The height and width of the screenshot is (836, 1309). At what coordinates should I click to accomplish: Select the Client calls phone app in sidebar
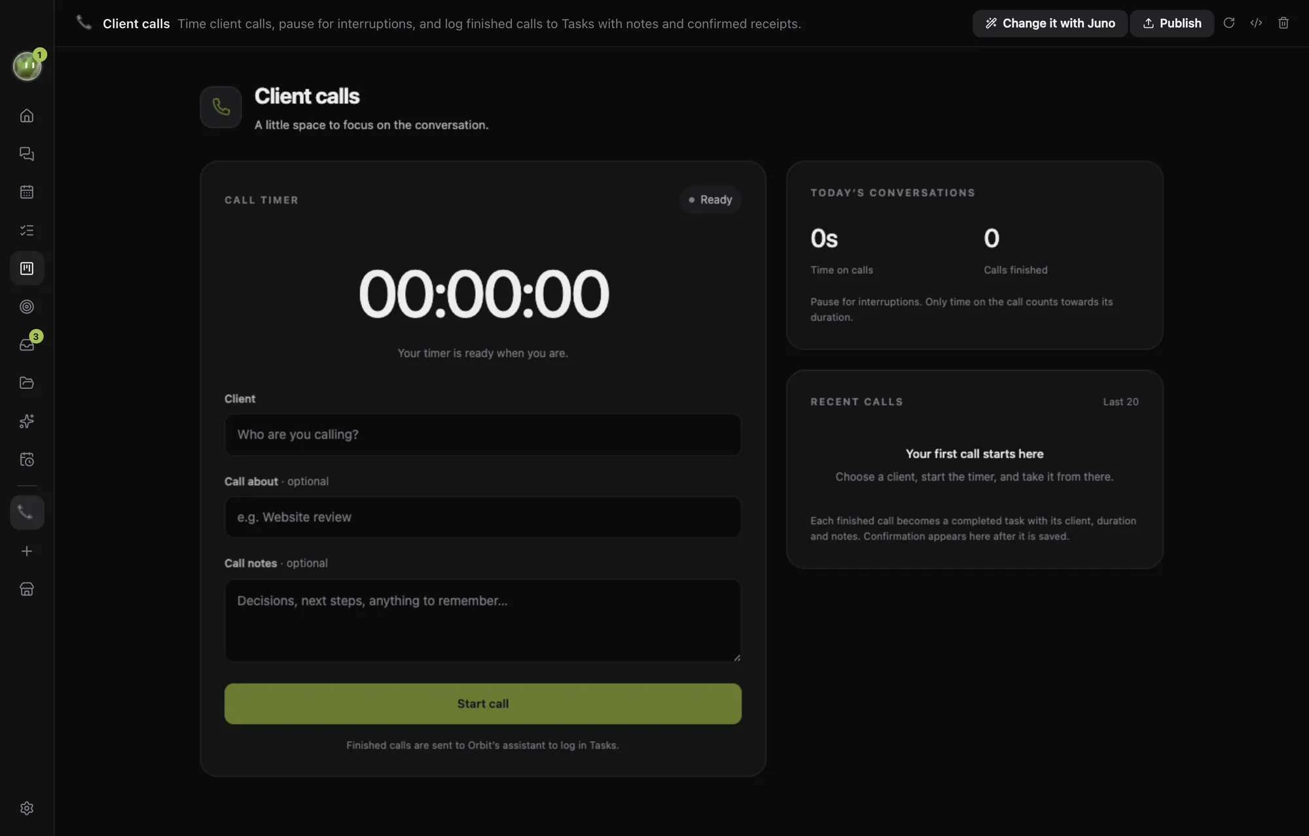coord(27,512)
